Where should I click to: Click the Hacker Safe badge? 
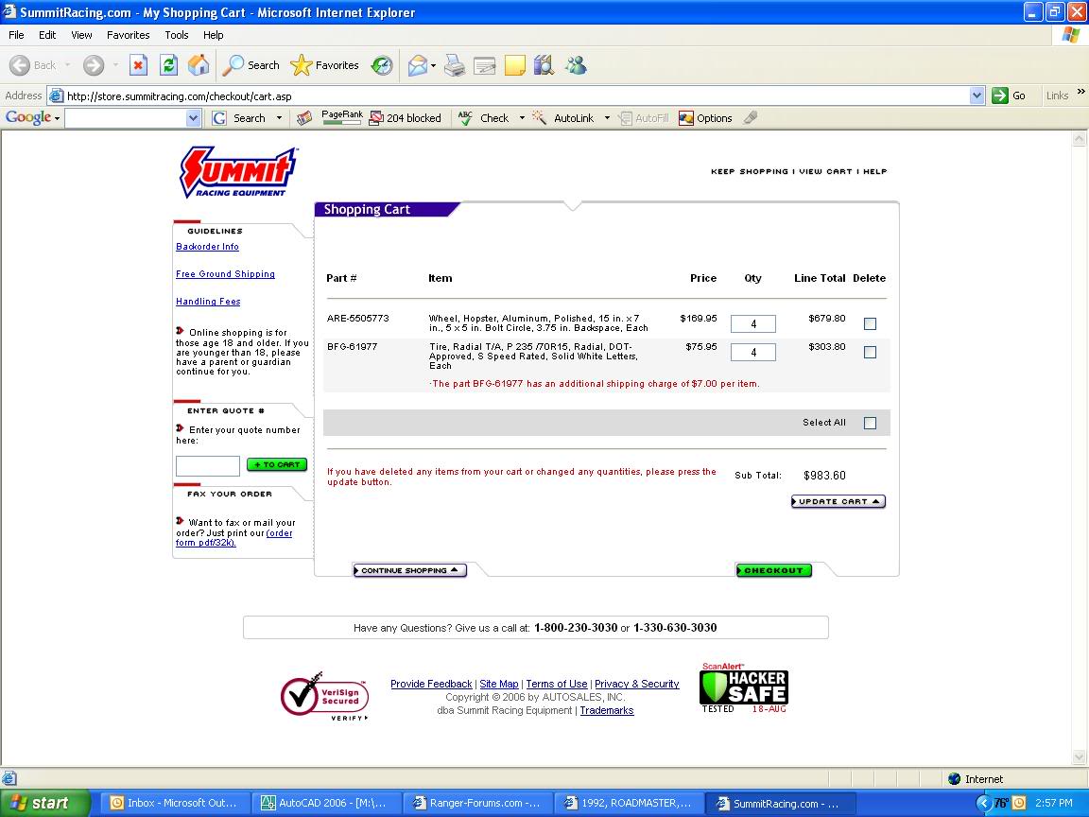pyautogui.click(x=744, y=687)
